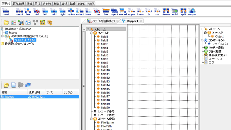This screenshot has height=130, width=231.
Task: Click the const function icon
Action: pyautogui.click(x=6, y=12)
